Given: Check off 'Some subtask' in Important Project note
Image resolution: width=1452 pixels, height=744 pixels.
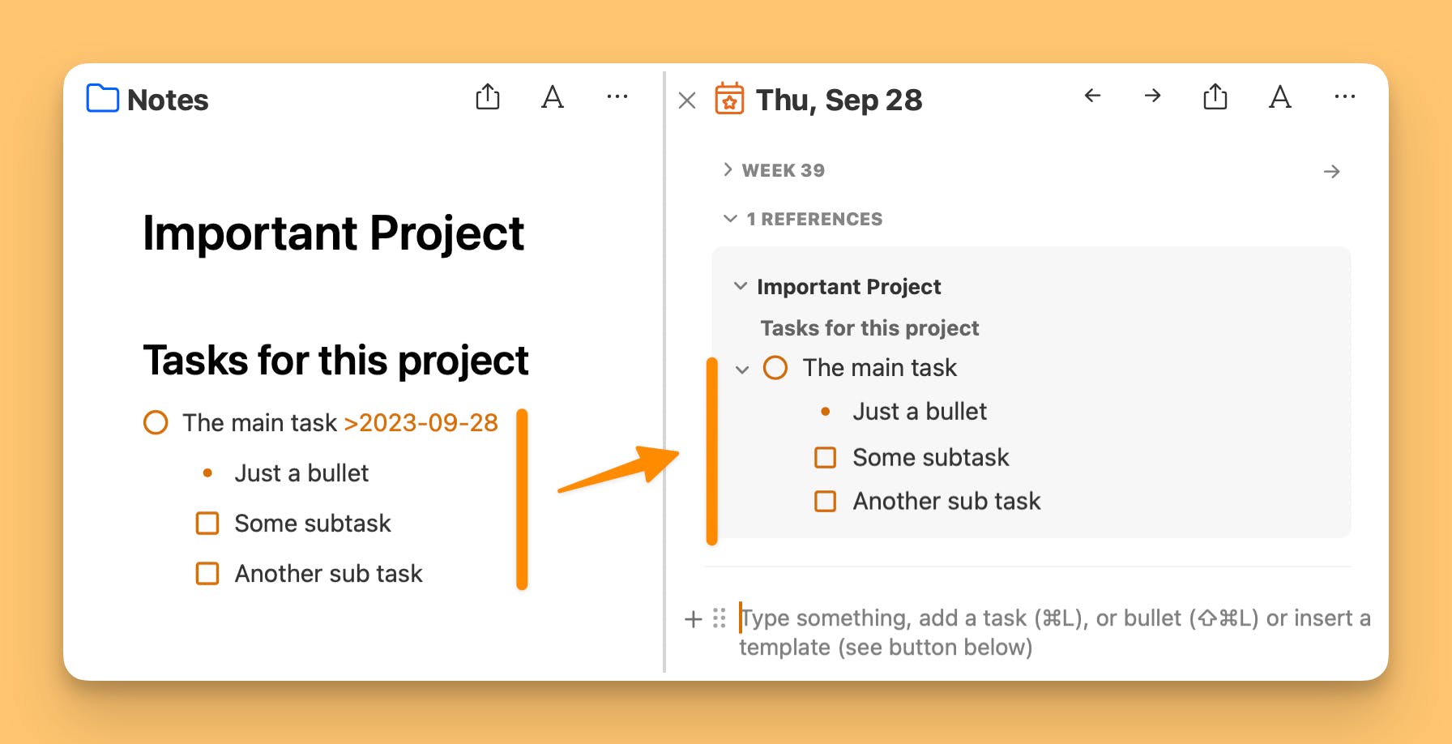Looking at the screenshot, I should pos(207,524).
